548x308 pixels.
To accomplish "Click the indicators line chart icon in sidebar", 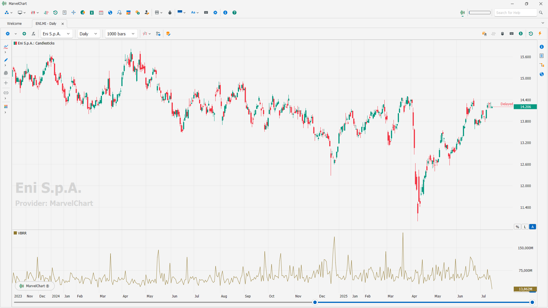I will click(x=6, y=47).
